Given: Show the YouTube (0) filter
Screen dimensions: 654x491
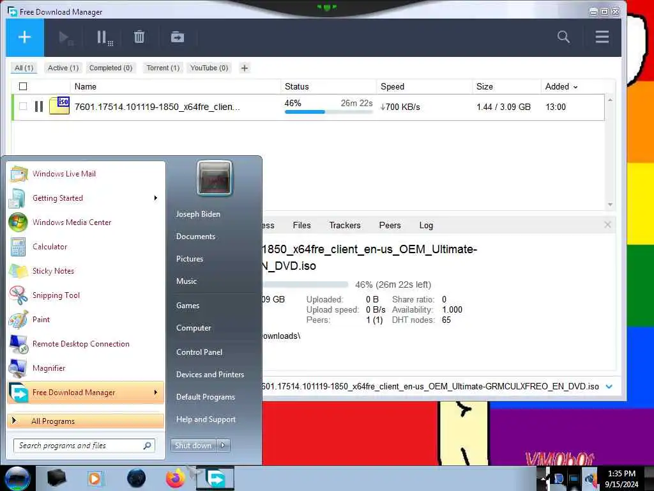Looking at the screenshot, I should [209, 68].
